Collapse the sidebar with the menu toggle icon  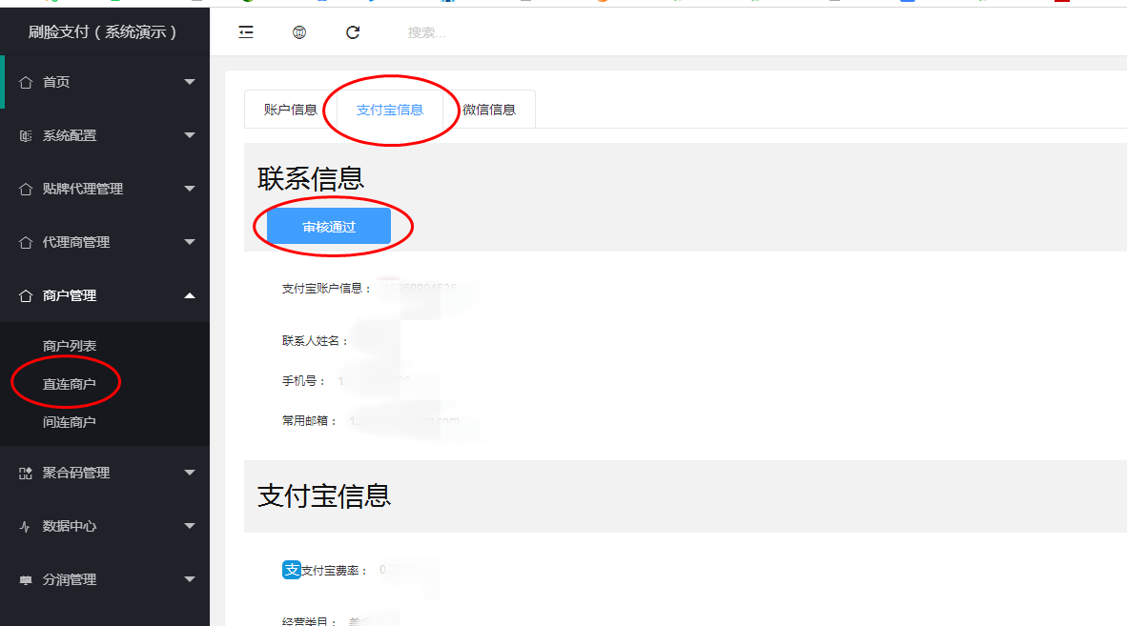pyautogui.click(x=246, y=32)
